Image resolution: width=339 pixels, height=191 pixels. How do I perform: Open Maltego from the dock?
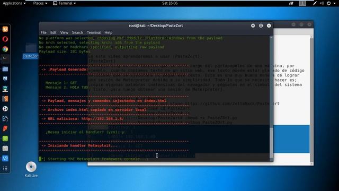[x=5, y=119]
